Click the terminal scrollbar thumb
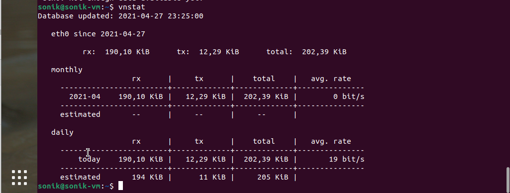Image resolution: width=510 pixels, height=193 pixels. pos(508,180)
